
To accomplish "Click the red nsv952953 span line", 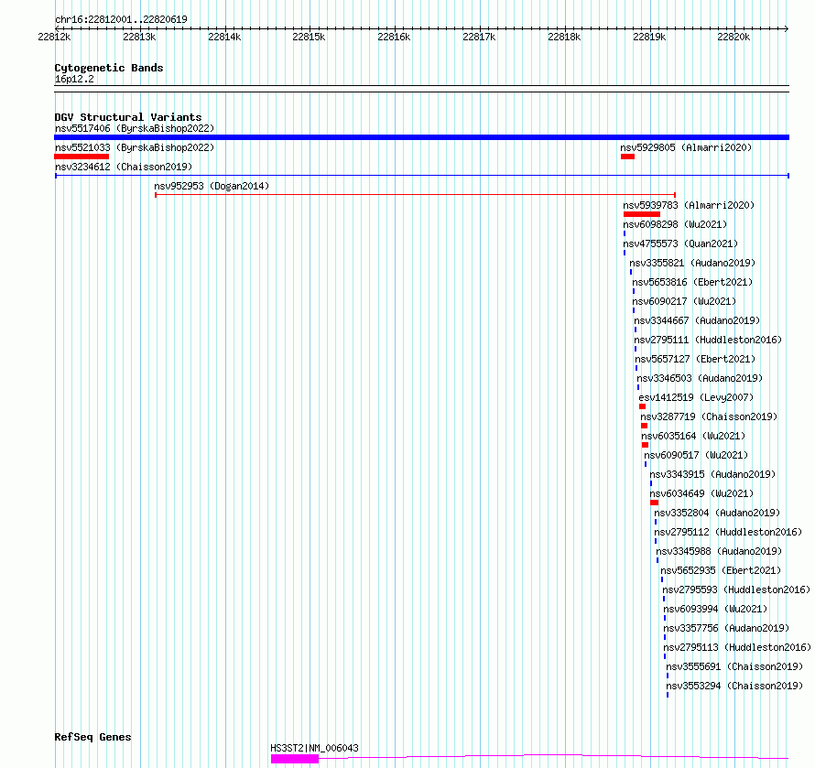I will [x=416, y=195].
